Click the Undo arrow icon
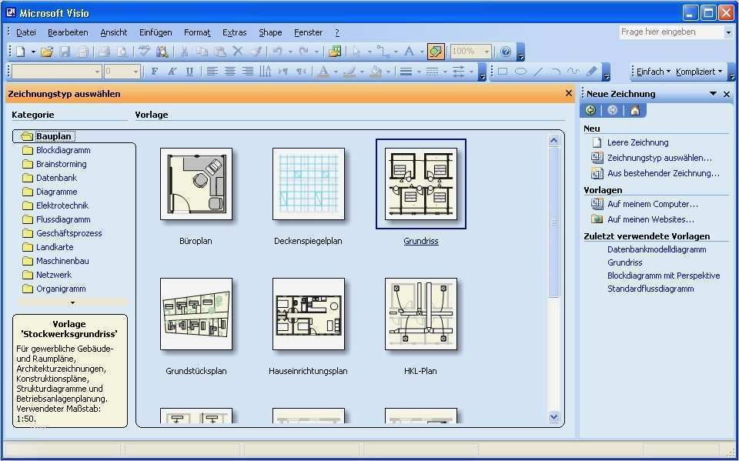Screen dimensions: 739x461 pyautogui.click(x=278, y=52)
